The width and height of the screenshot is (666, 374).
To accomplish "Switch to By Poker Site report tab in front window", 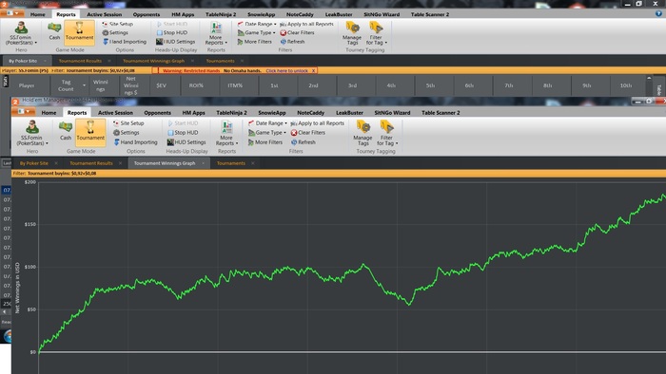I will (34, 163).
